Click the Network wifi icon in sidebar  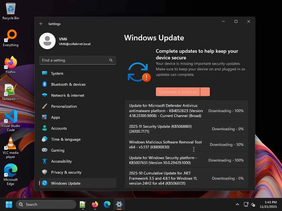[45, 95]
